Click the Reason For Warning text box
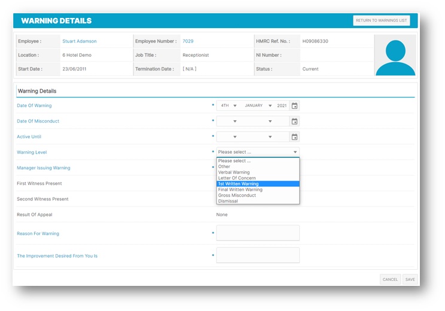 click(x=258, y=233)
